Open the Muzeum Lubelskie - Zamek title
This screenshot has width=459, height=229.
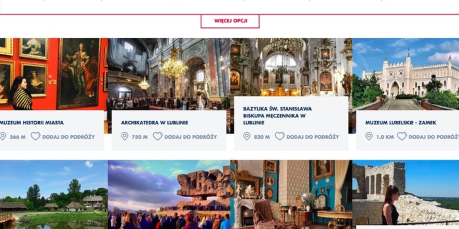401,123
